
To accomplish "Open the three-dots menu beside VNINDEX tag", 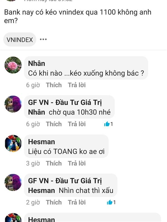I will point(43,39).
